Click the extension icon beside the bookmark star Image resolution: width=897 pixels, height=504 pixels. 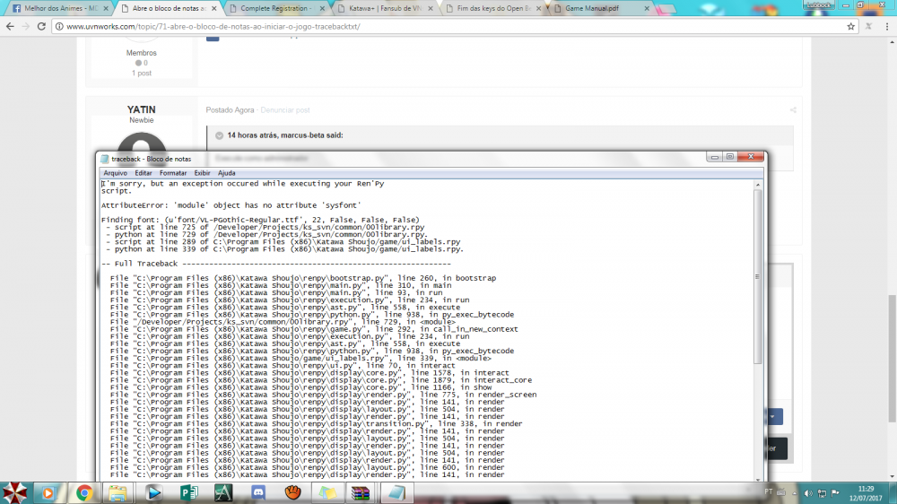(x=868, y=26)
